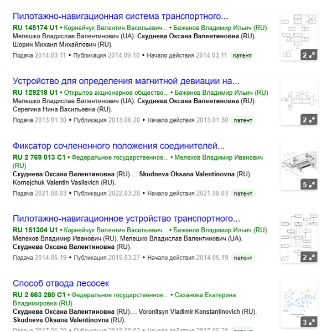Image resolution: width=332 pixels, height=332 pixels.
Task: Expand drawings for patent RU 151304 U1
Action: tap(309, 258)
